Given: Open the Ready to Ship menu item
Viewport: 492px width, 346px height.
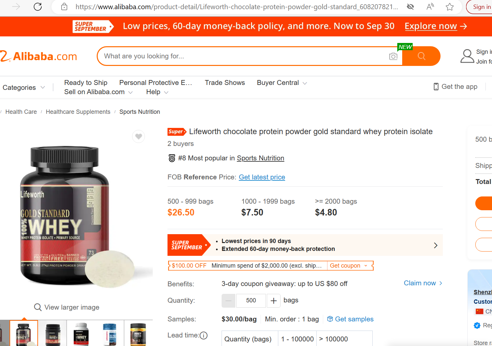Looking at the screenshot, I should point(86,83).
